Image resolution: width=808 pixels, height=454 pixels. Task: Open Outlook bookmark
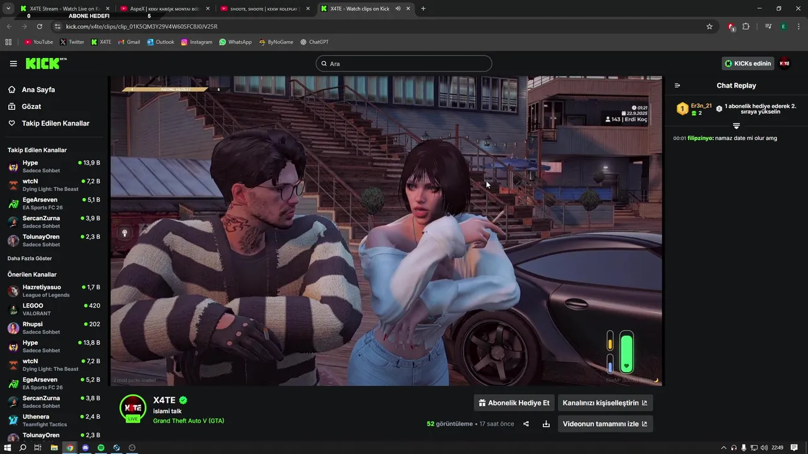click(160, 42)
